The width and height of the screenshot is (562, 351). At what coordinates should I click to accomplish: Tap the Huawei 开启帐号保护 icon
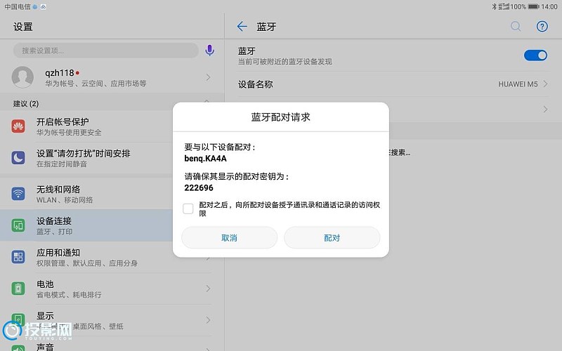pyautogui.click(x=18, y=126)
